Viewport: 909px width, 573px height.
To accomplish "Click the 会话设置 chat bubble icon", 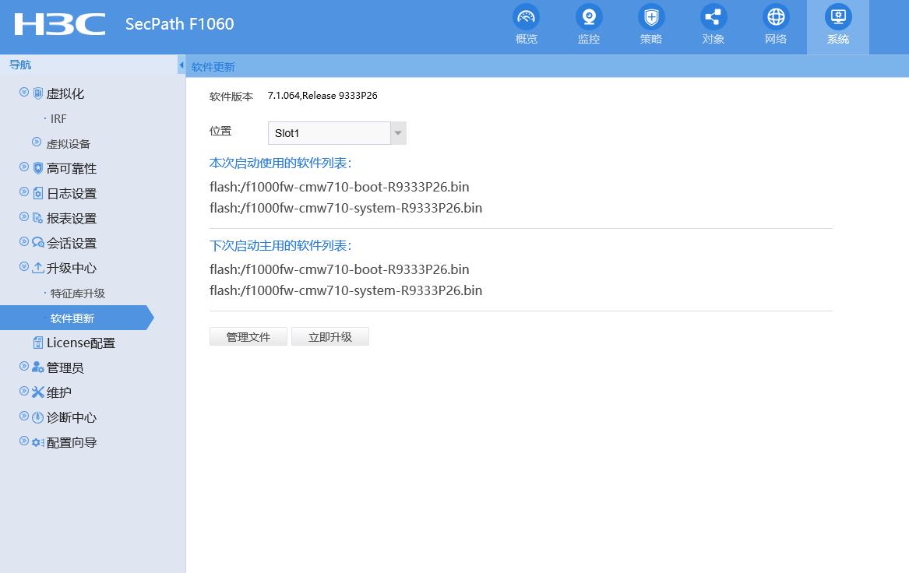I will point(37,243).
